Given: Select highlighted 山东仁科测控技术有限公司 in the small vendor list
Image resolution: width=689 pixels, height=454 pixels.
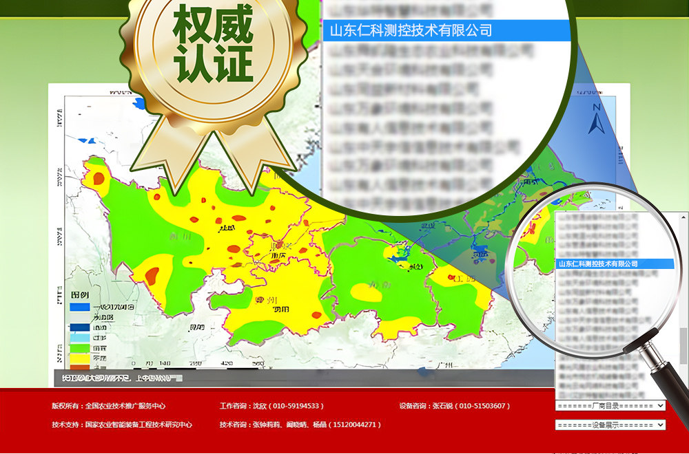Looking at the screenshot, I should 615,263.
